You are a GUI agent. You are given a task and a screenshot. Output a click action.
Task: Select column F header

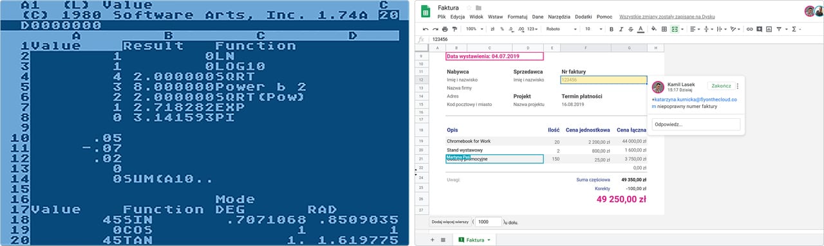(x=585, y=48)
